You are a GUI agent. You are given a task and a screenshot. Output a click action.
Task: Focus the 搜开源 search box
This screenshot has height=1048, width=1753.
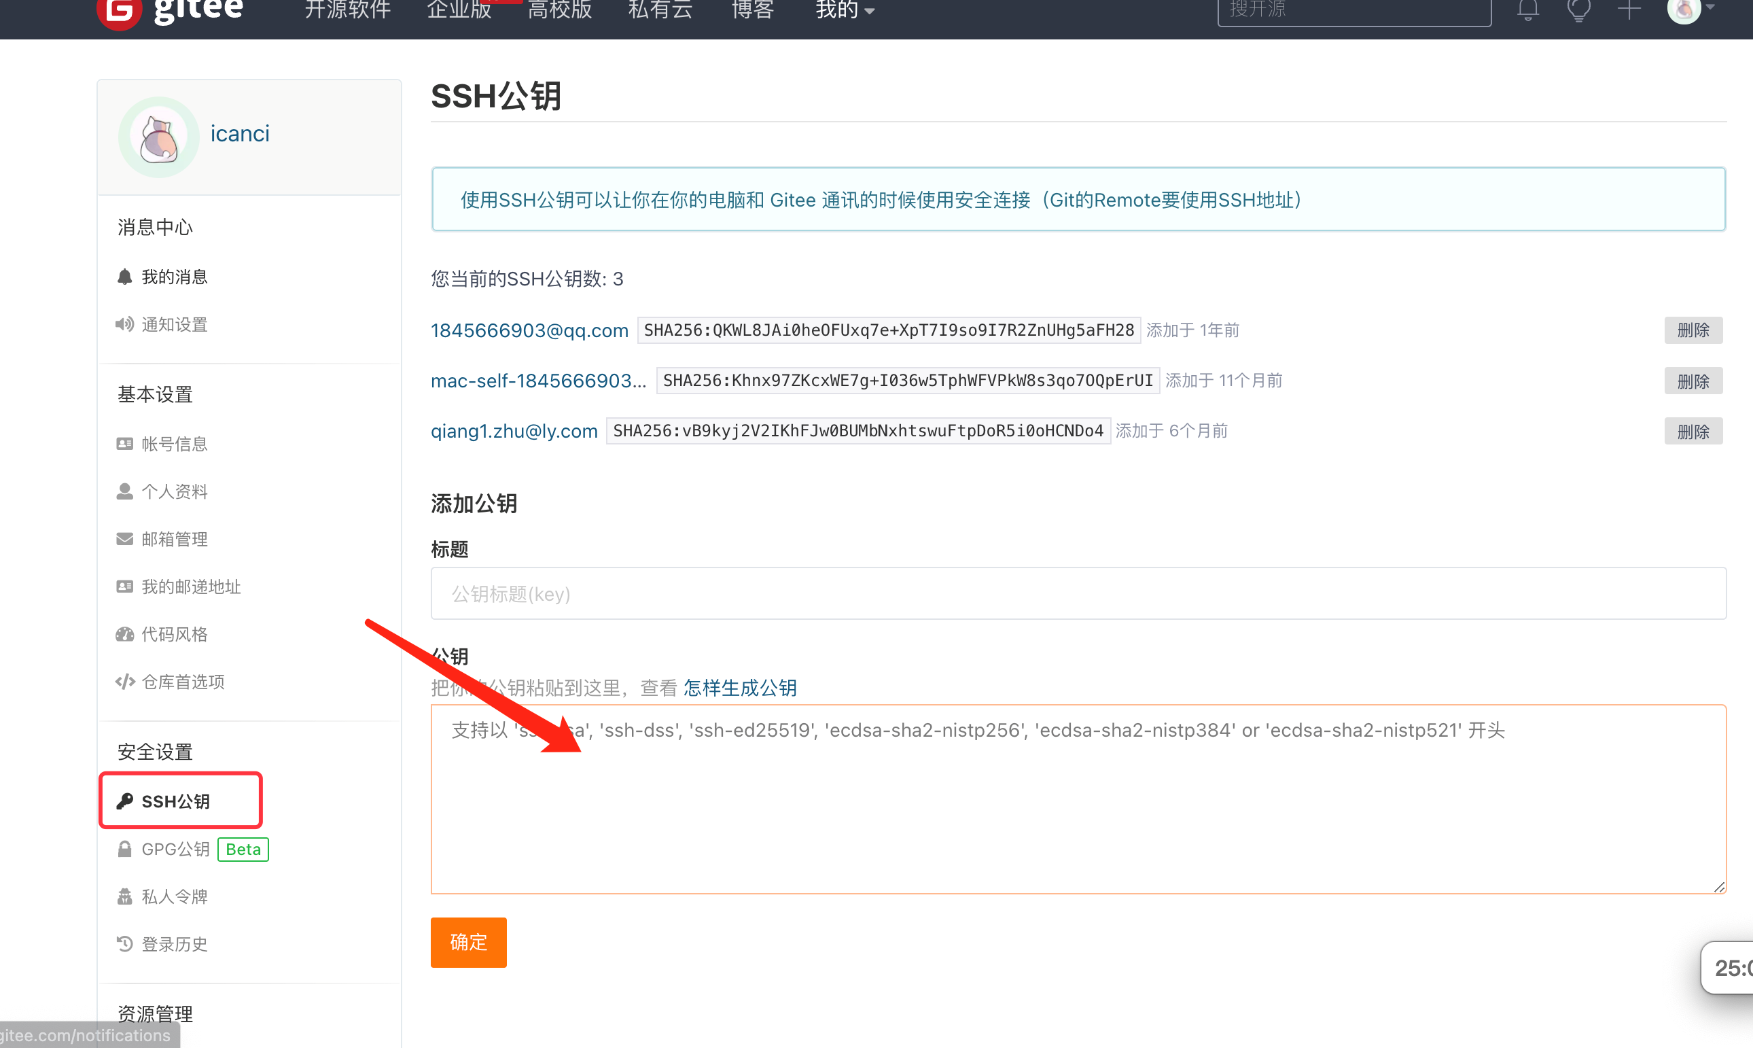click(x=1354, y=12)
